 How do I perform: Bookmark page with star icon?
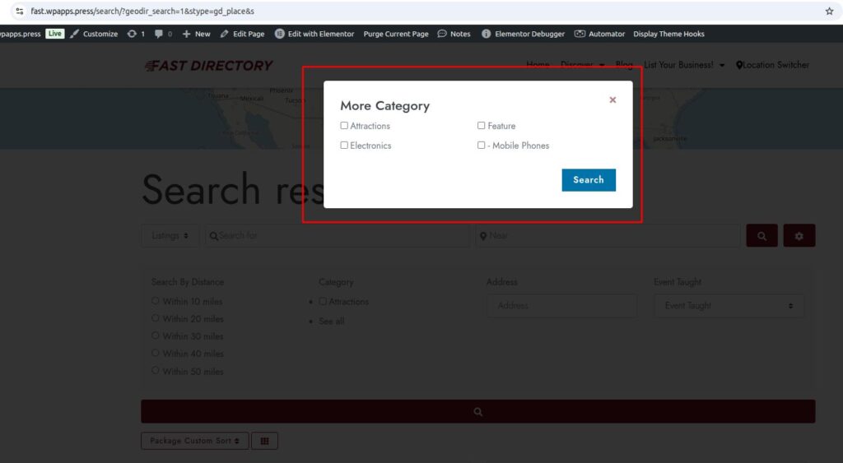(829, 12)
